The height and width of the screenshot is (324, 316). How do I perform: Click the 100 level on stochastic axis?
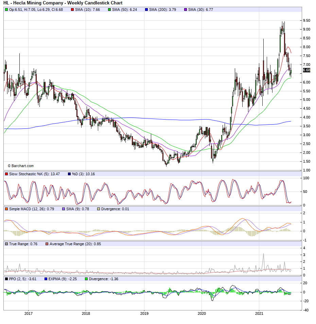(306, 178)
